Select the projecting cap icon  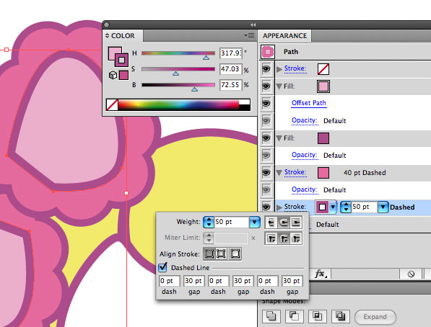[296, 223]
